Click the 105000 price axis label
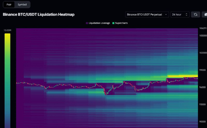Screen dimensions: 207x128 (x=203, y=36)
